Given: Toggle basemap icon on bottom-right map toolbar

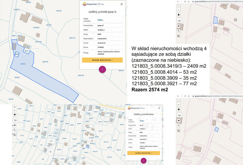Looking at the screenshot, I should pyautogui.click(x=179, y=130).
